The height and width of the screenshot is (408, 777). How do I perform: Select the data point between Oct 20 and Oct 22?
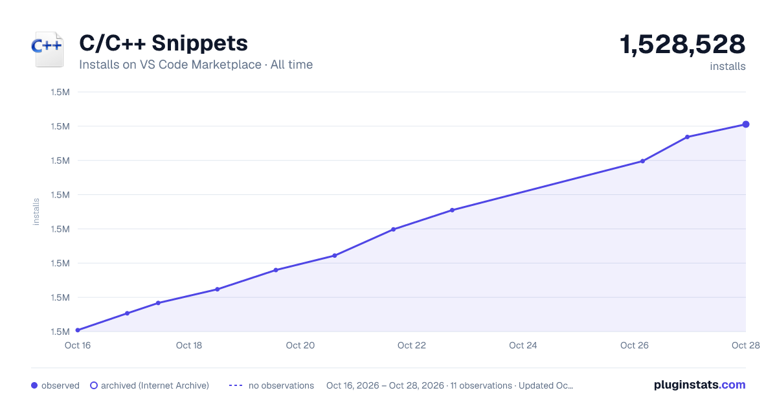click(x=335, y=256)
